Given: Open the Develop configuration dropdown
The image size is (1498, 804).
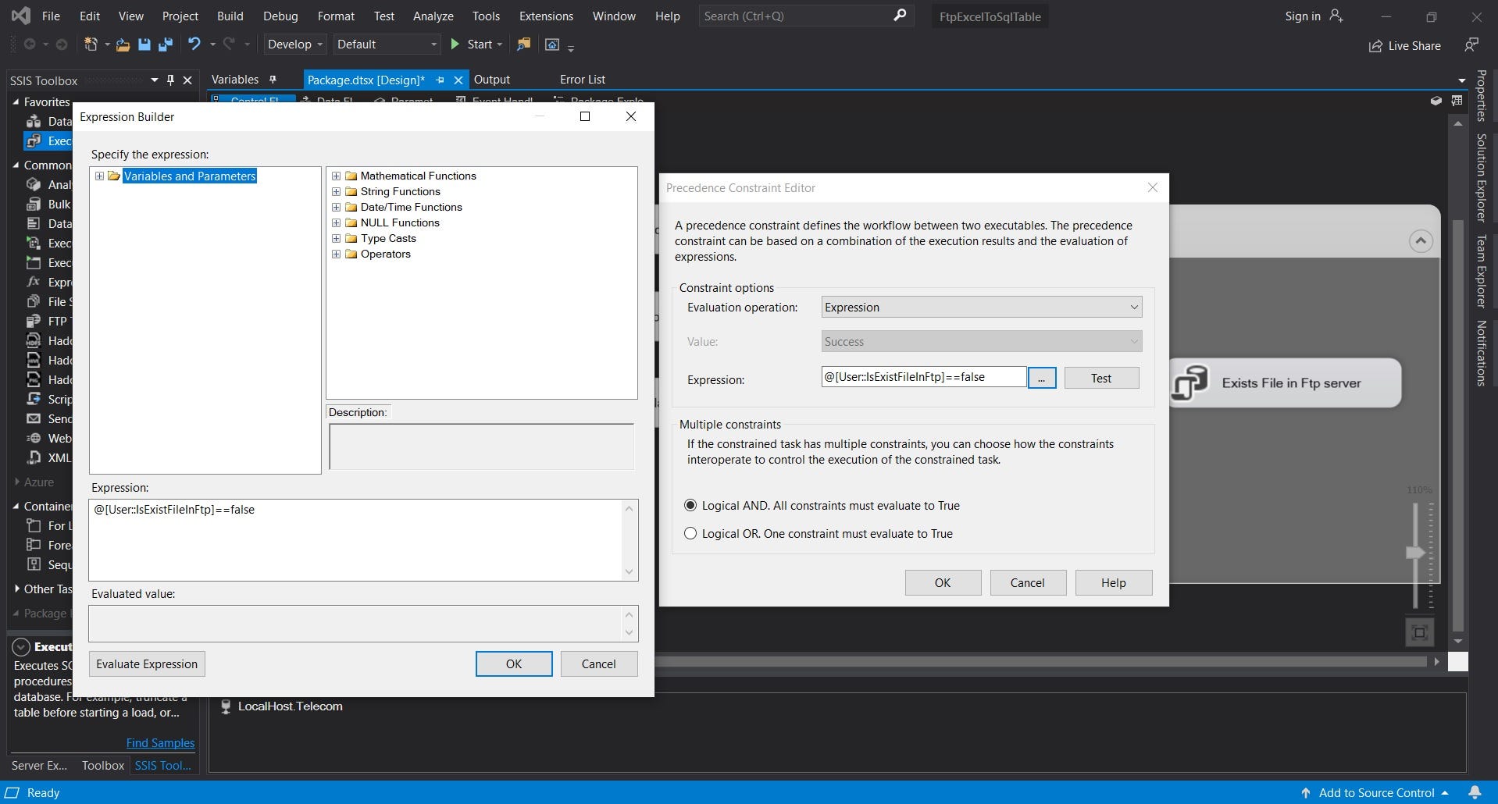Looking at the screenshot, I should click(294, 44).
